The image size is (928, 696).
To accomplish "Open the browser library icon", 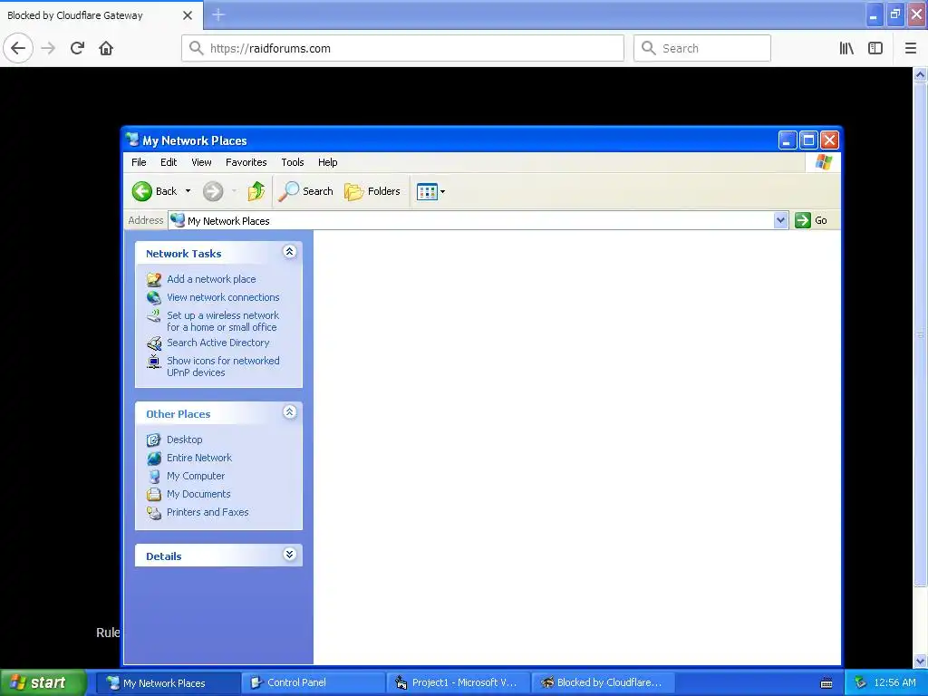I will (x=846, y=48).
